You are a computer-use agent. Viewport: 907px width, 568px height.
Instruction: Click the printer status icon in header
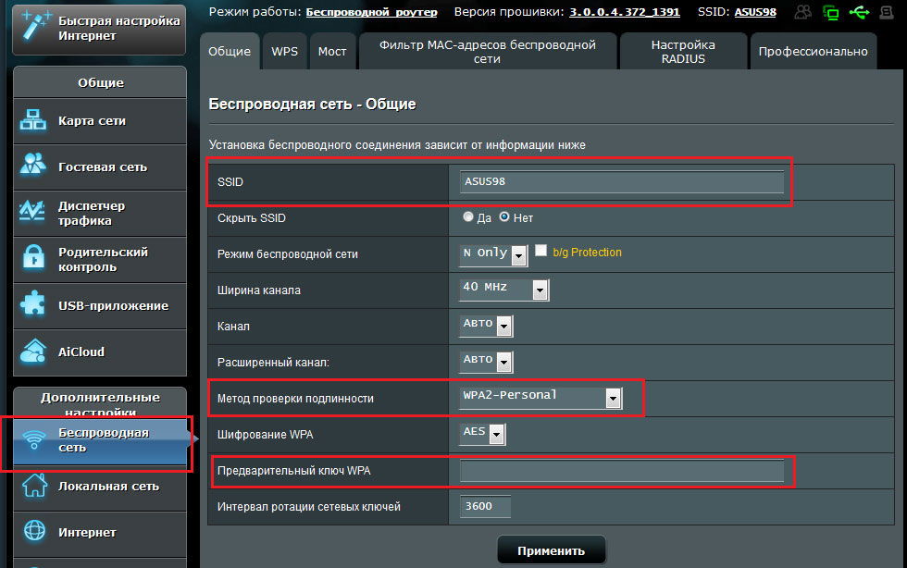887,12
